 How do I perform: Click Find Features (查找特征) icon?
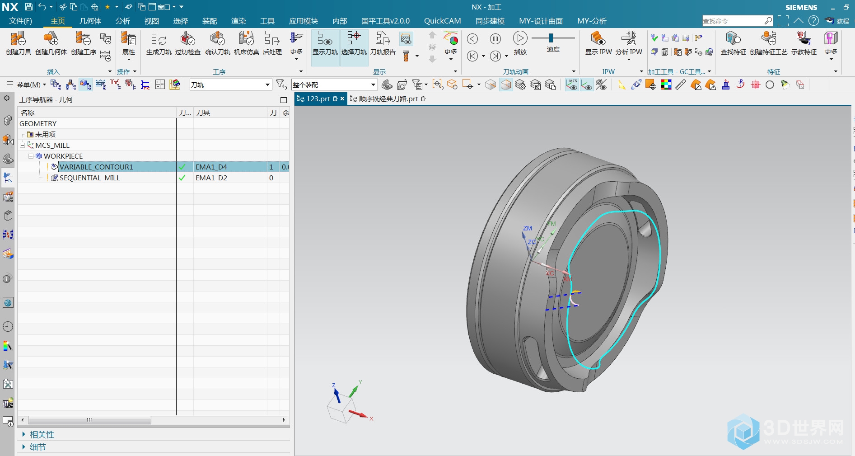(733, 43)
